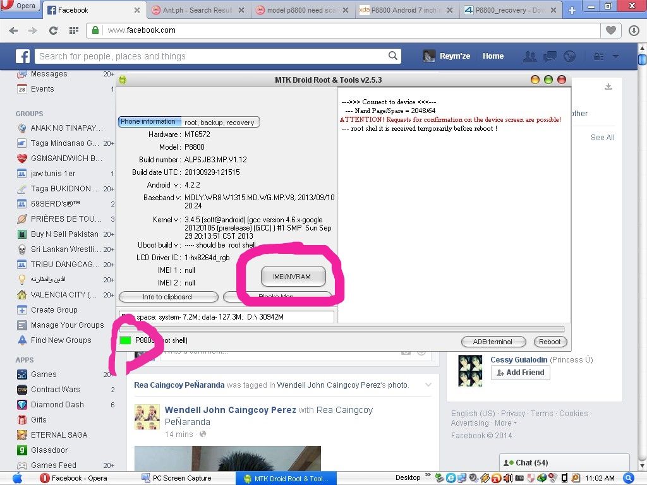Expand the More footer dropdown
The image size is (647, 485).
[505, 423]
